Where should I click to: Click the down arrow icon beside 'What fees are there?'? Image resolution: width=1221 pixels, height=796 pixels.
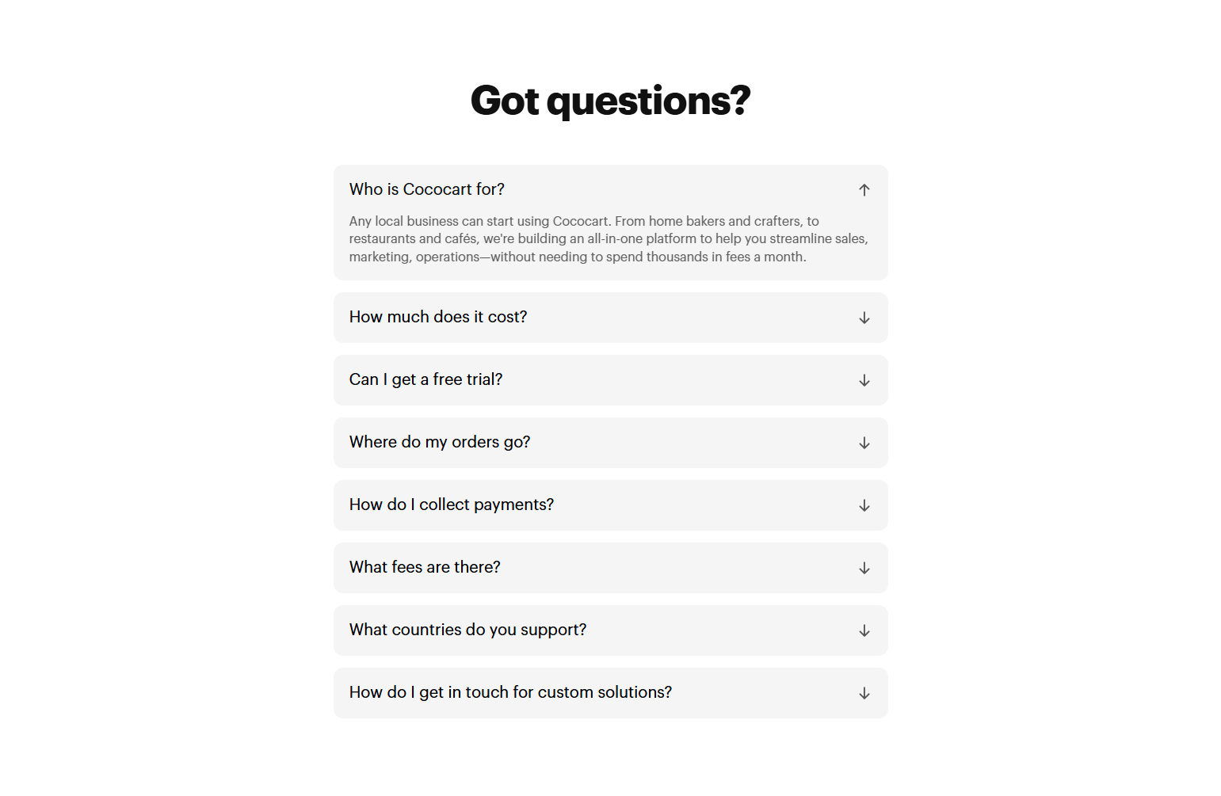tap(864, 568)
